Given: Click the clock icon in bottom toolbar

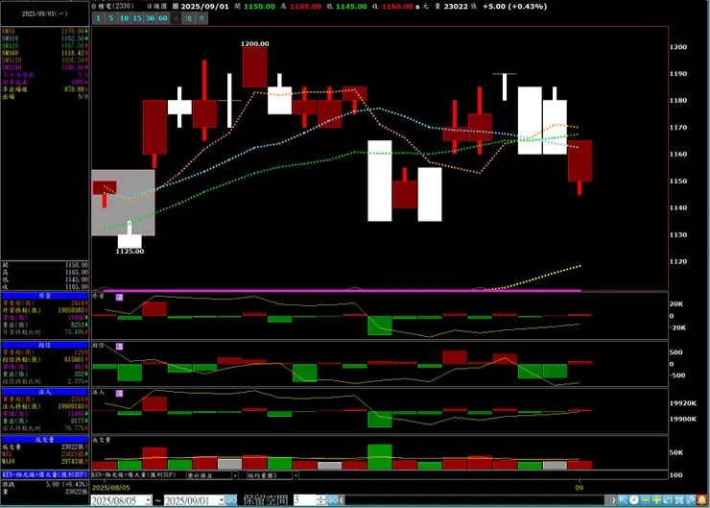Looking at the screenshot, I should 634,500.
